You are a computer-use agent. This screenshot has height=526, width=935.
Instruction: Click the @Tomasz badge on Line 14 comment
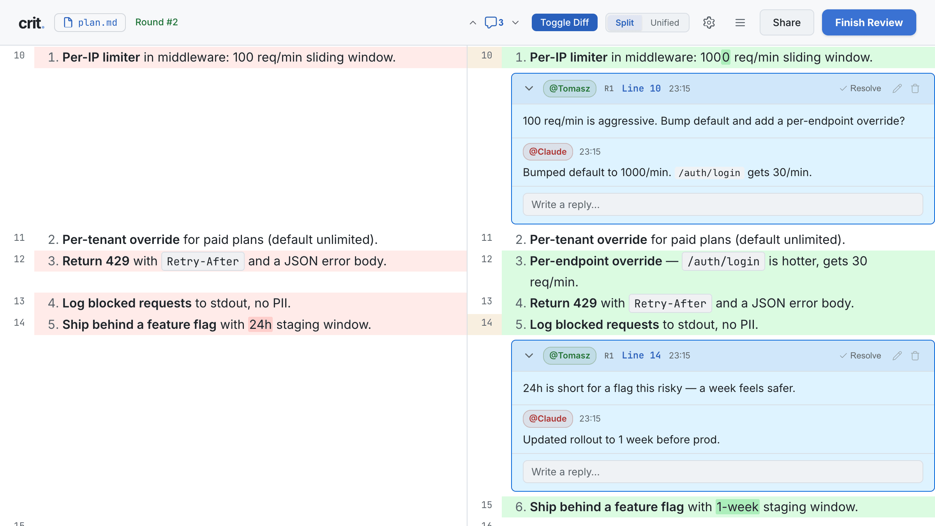[570, 355]
